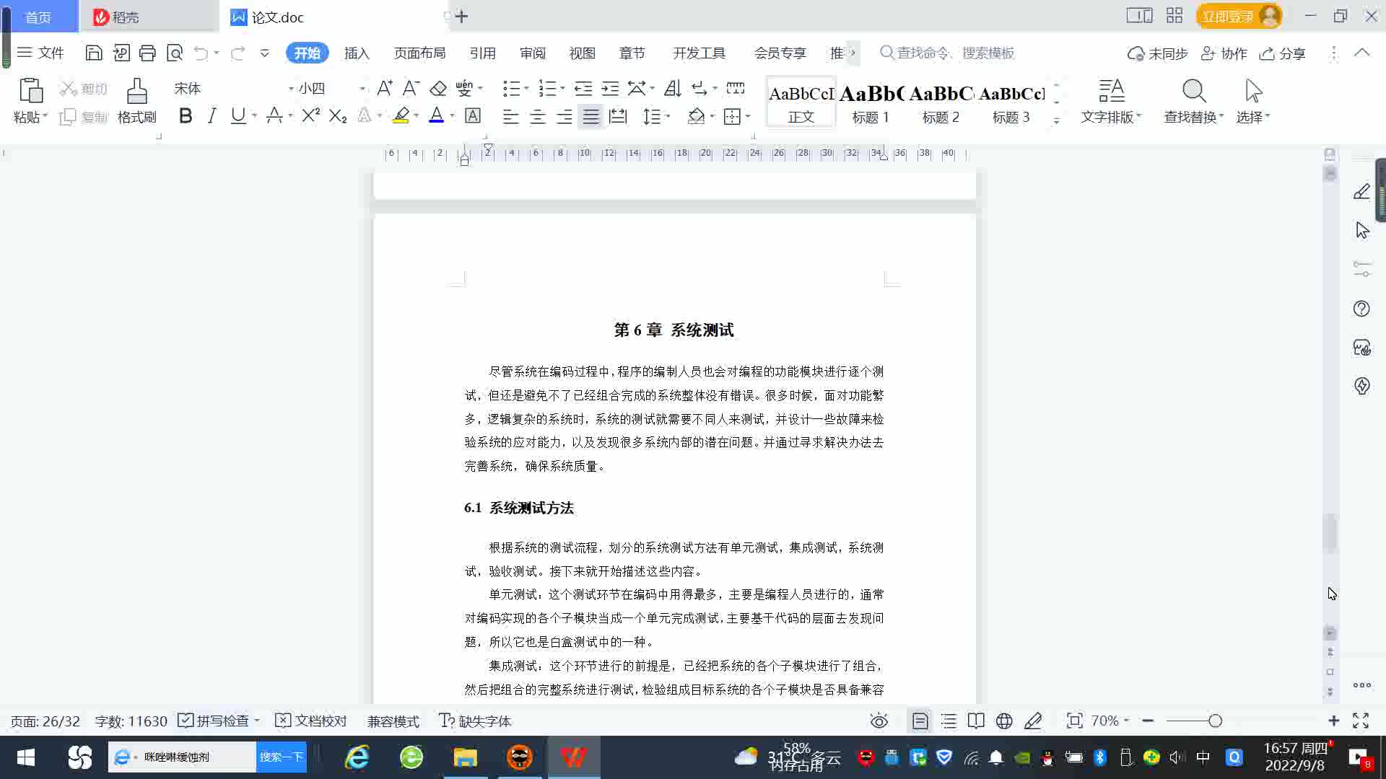
Task: Open the 引用 ribbon tab
Action: pyautogui.click(x=482, y=53)
